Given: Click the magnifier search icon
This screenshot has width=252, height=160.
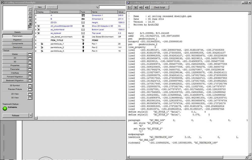Looking at the screenshot, I should (97, 7).
